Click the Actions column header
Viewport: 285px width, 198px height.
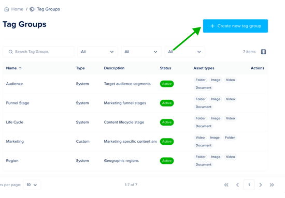pos(258,68)
